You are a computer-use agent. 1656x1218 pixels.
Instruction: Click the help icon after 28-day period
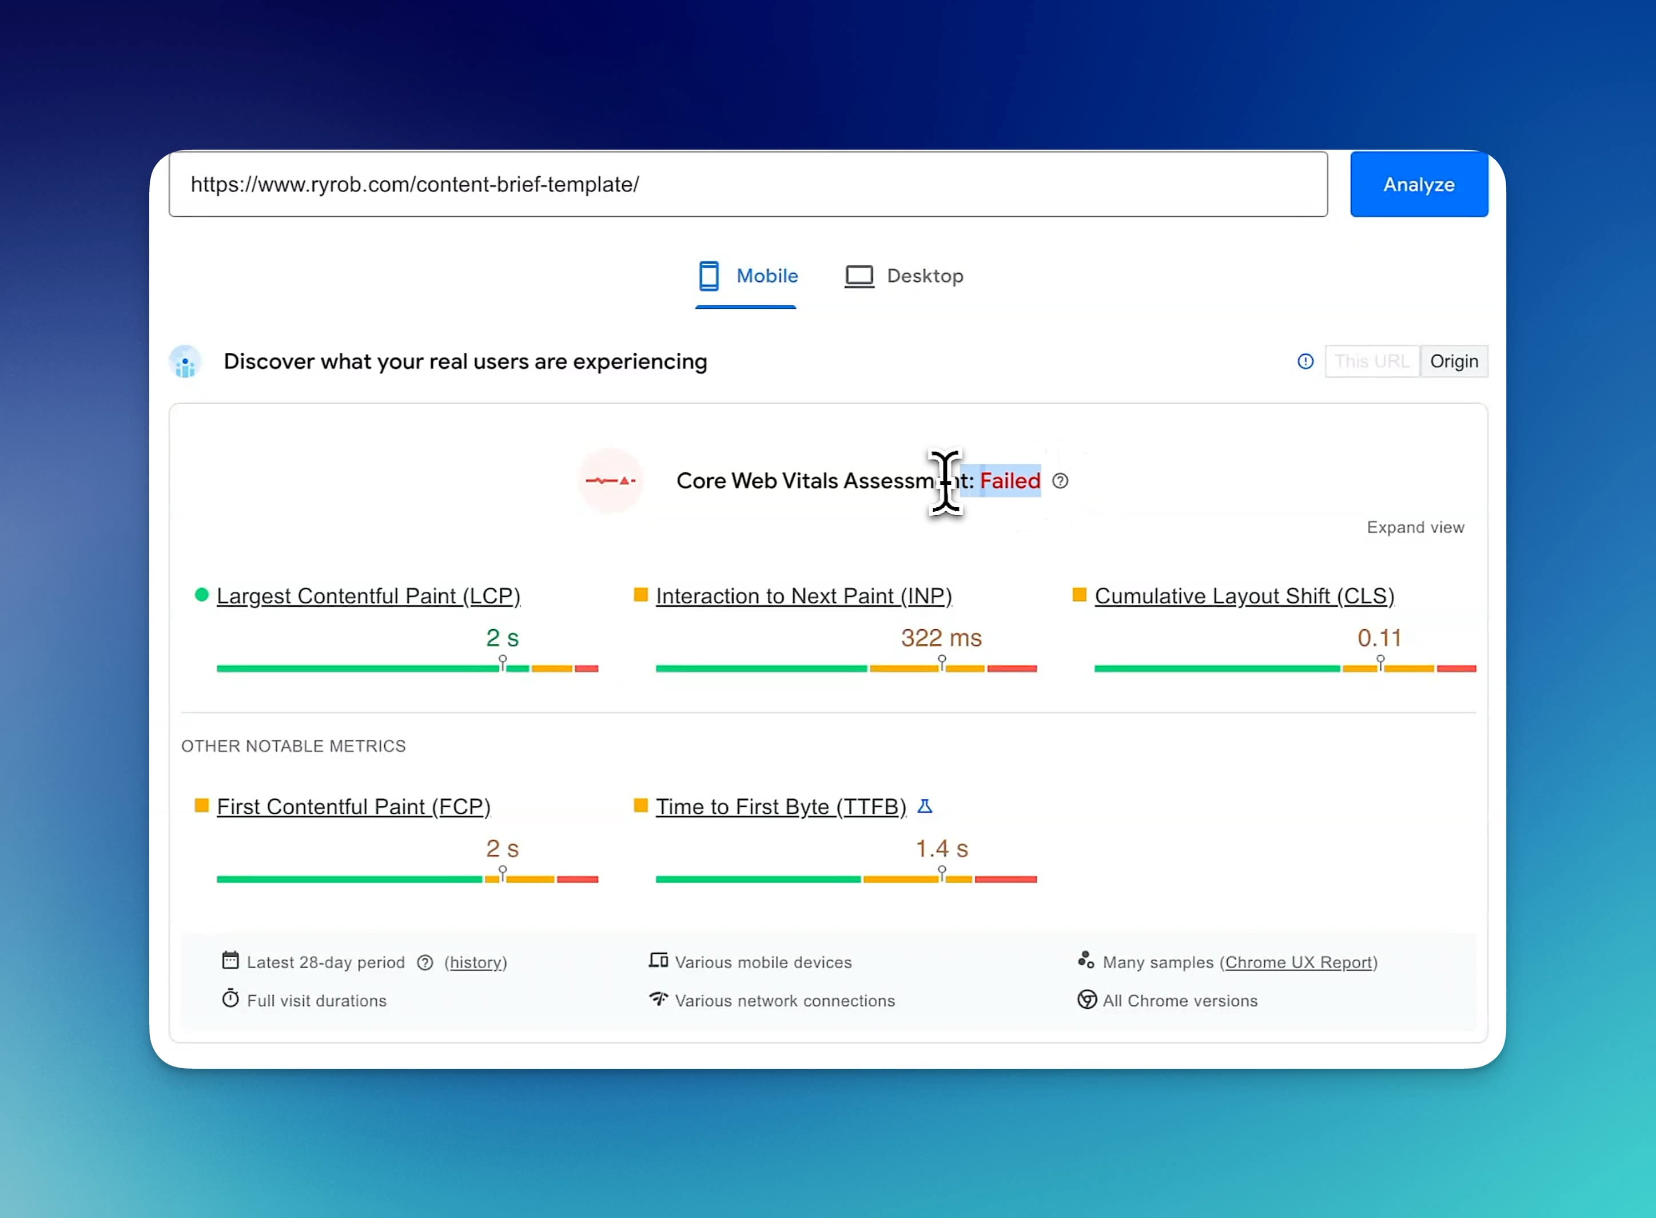[425, 962]
